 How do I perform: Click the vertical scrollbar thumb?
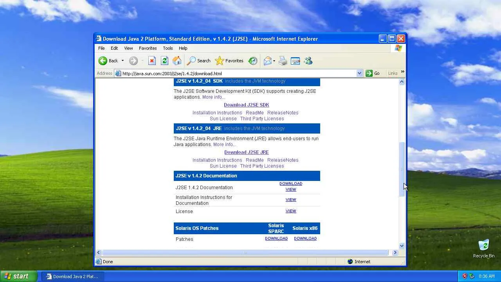[402, 169]
